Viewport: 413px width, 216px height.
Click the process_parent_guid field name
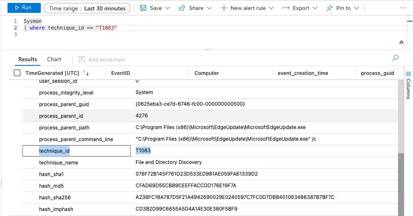(x=64, y=104)
